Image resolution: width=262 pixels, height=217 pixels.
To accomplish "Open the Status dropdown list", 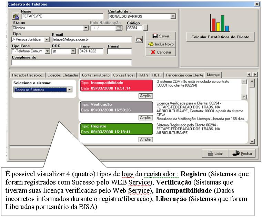I will [x=86, y=28].
